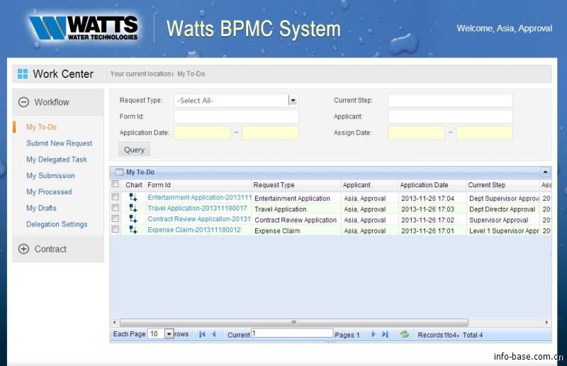567x366 pixels.
Task: Open flow chart for Expense Claim row
Action: (133, 230)
